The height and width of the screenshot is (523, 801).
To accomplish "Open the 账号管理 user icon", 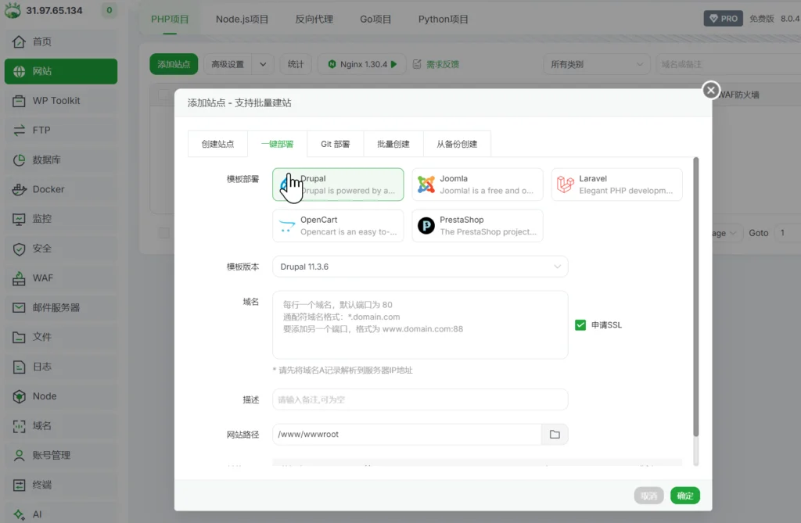I will click(19, 456).
